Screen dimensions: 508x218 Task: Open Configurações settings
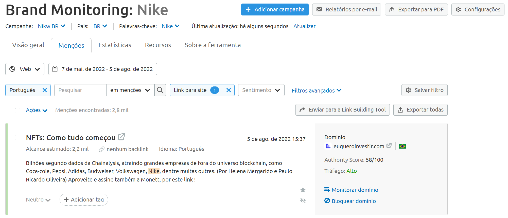(478, 10)
